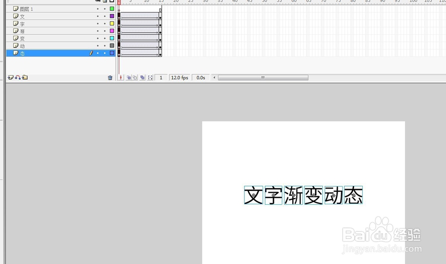Viewport: 446px width, 264px height.
Task: Click the Insert Layer icon
Action: coord(11,77)
